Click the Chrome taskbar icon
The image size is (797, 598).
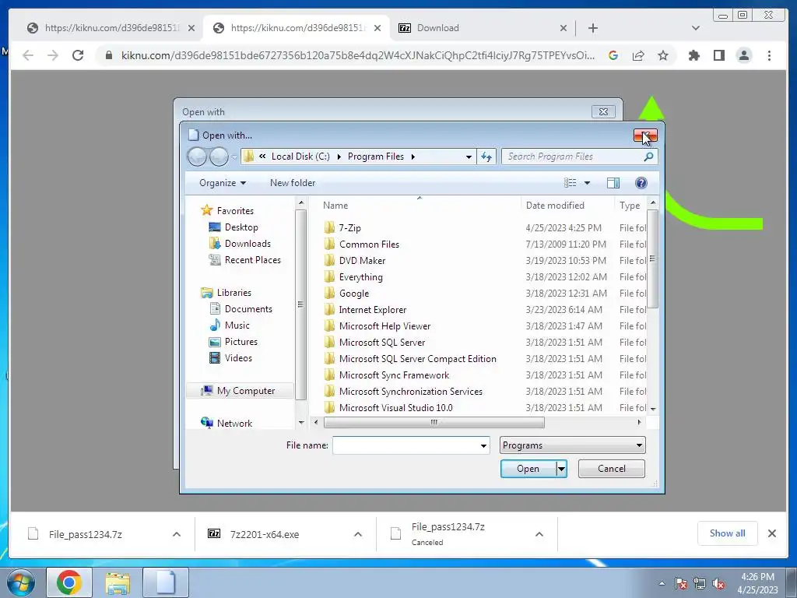pyautogui.click(x=69, y=582)
